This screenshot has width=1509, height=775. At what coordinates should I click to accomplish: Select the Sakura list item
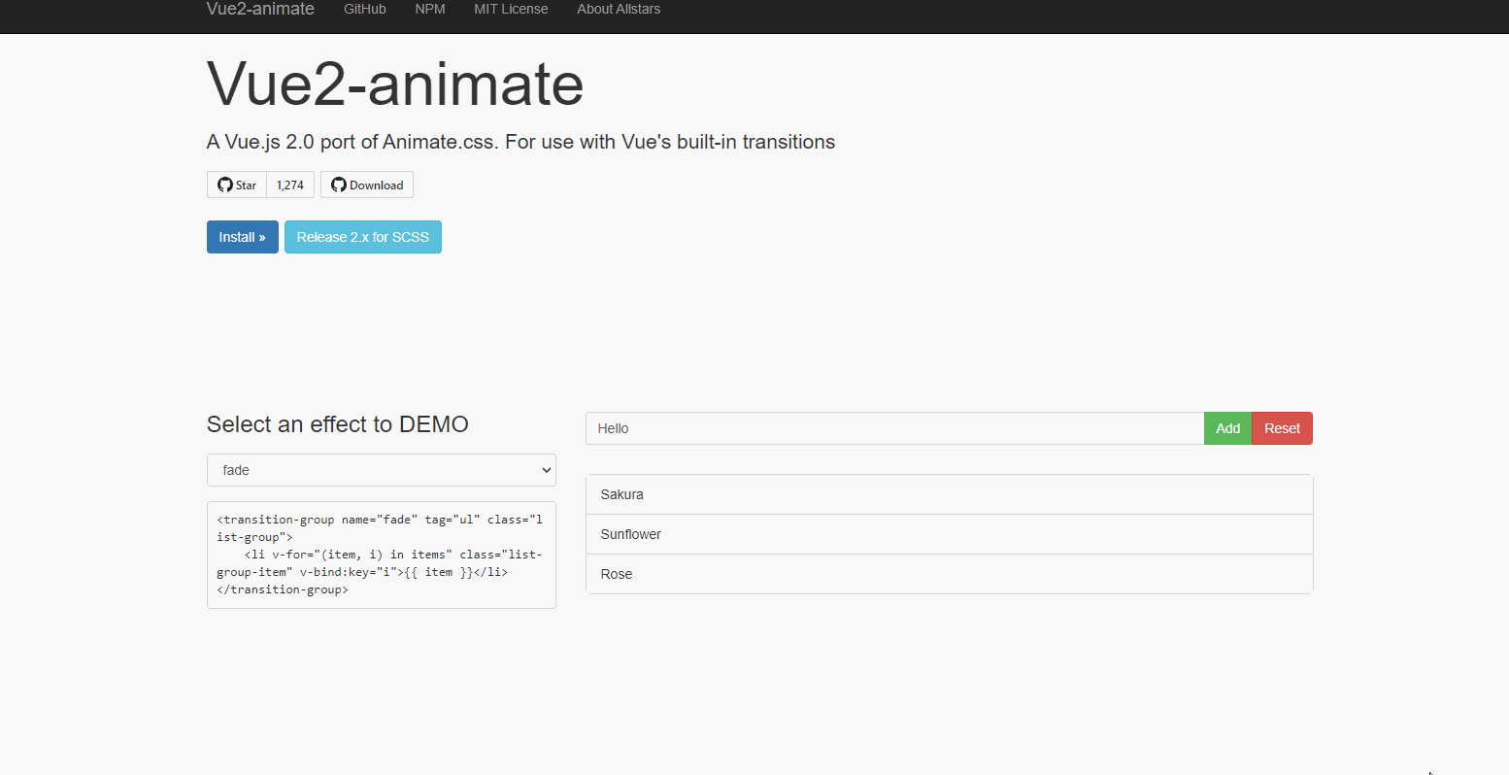coord(949,494)
